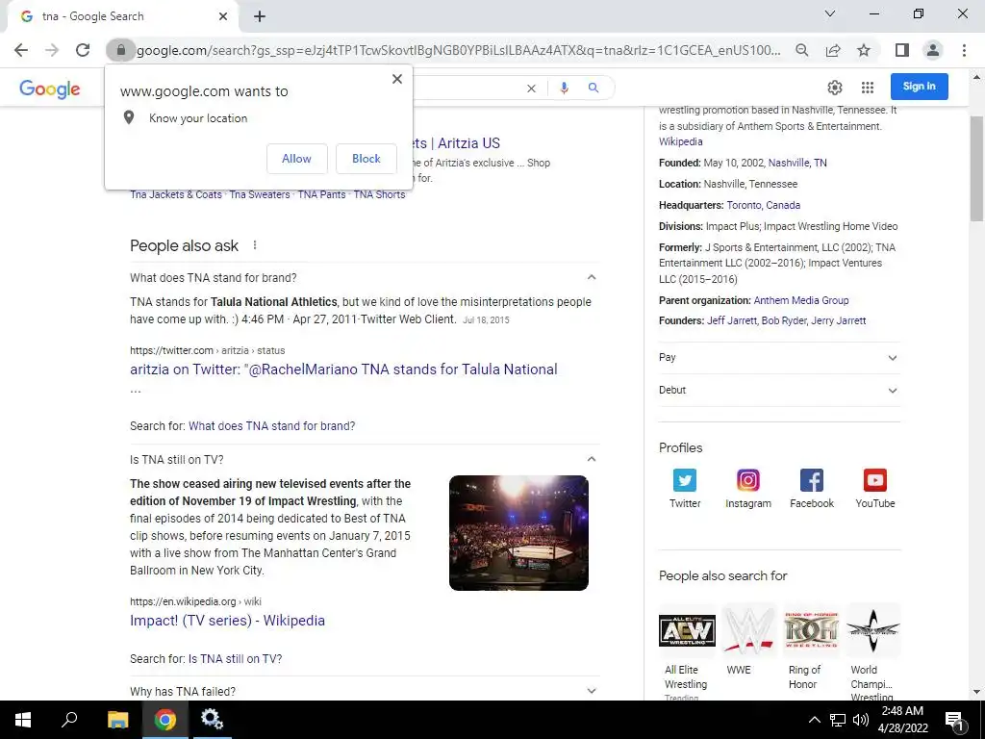
Task: Open Jeff Jarrett founder link
Action: (x=732, y=320)
